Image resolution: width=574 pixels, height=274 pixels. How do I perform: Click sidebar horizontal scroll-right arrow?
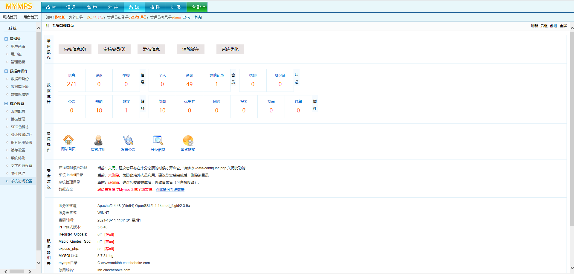tap(30, 272)
